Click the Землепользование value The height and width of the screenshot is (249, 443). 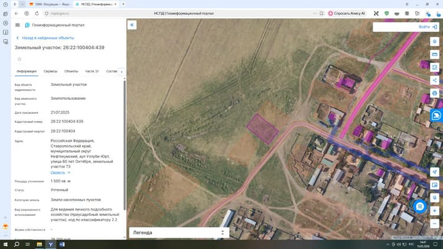(68, 99)
